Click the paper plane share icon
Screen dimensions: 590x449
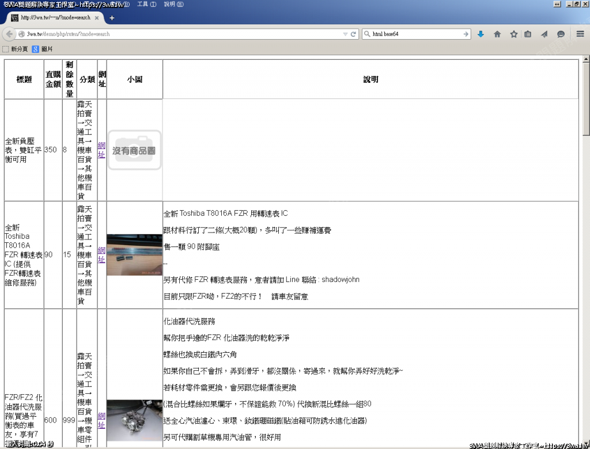[x=544, y=34]
